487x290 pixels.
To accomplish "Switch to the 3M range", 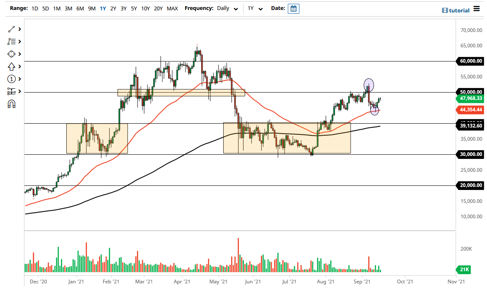I will [68, 8].
